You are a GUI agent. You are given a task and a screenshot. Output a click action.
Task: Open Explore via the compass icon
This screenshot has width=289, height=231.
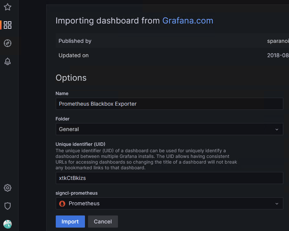click(8, 43)
